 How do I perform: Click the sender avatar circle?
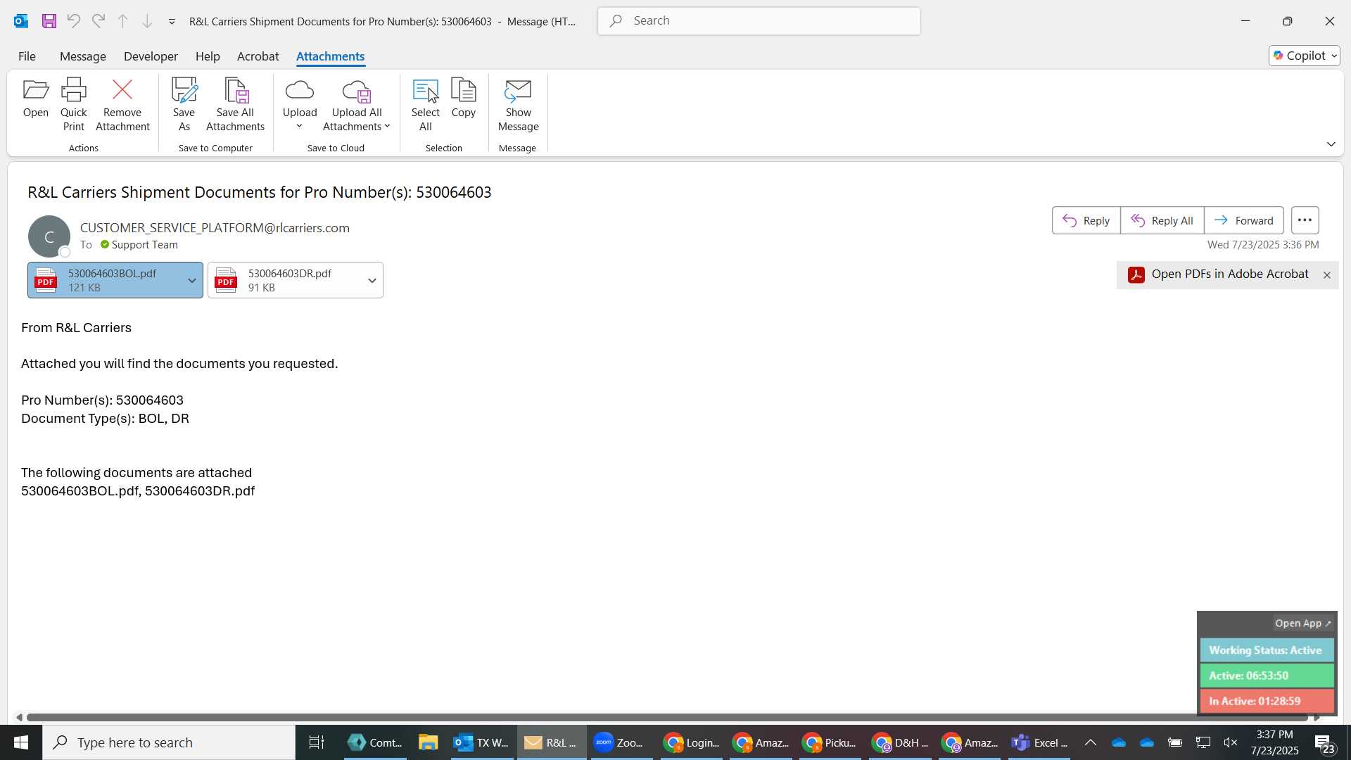tap(49, 236)
